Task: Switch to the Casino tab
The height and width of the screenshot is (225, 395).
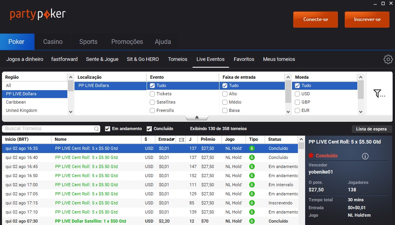Action: tap(53, 42)
